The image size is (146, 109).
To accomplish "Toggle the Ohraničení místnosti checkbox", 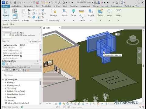I will [21, 56].
